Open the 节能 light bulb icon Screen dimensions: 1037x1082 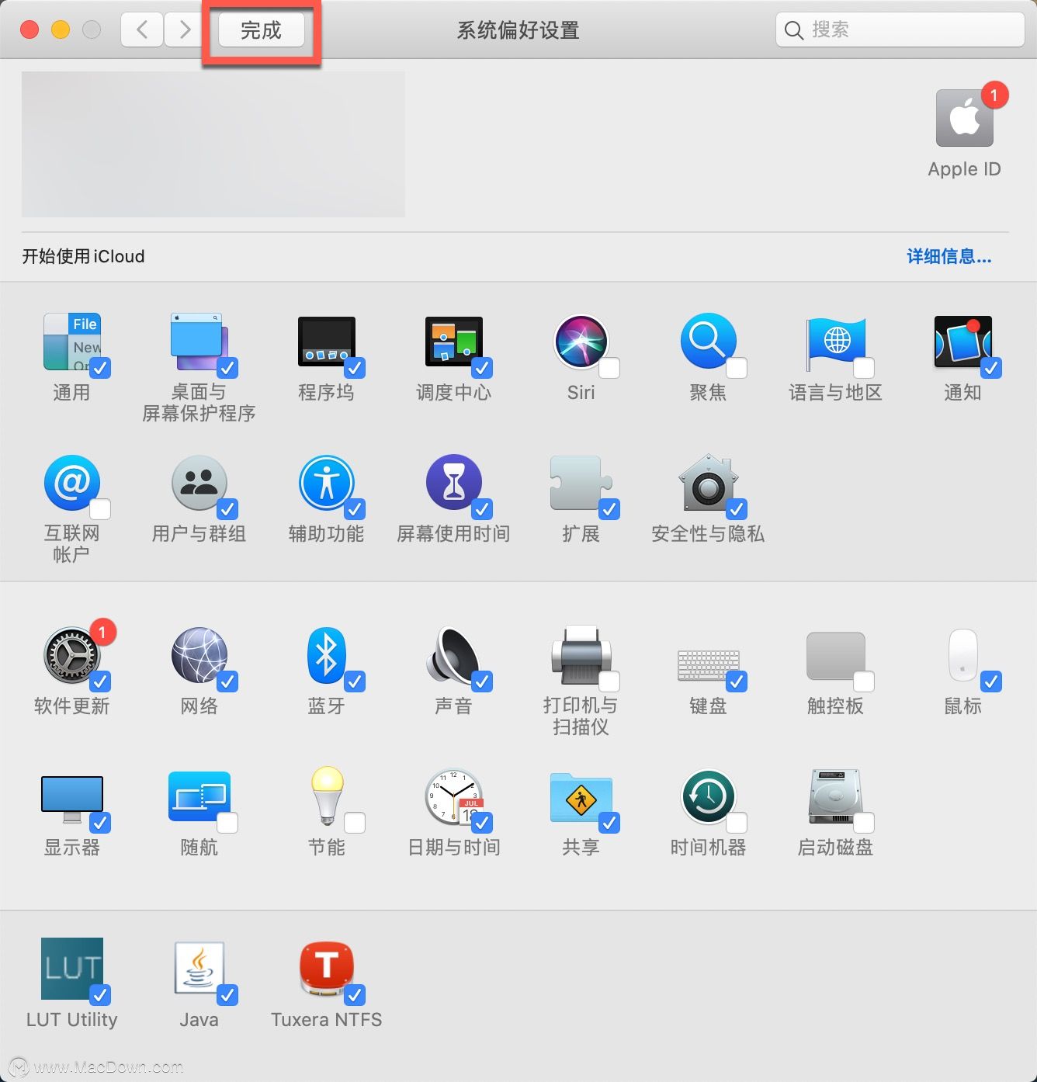[x=326, y=796]
